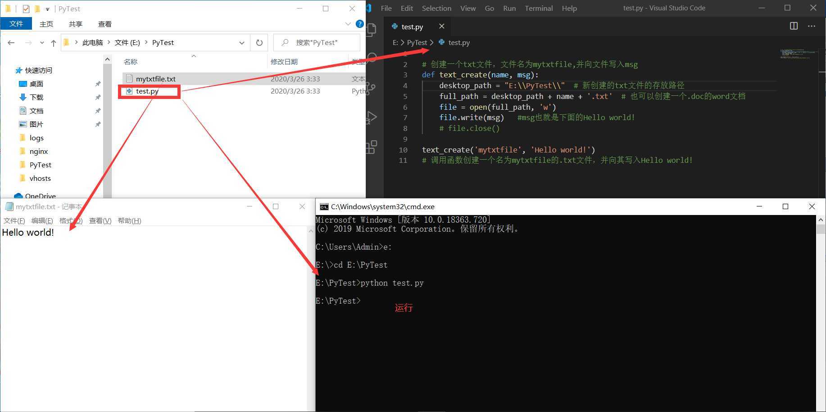Open Terminal menu in VS Code
The height and width of the screenshot is (412, 826).
point(539,8)
